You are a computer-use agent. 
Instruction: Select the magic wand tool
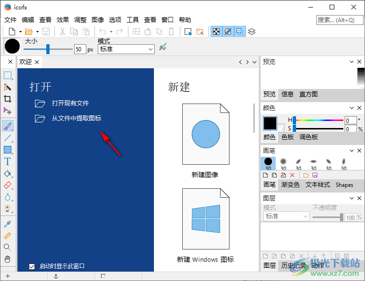(x=8, y=87)
